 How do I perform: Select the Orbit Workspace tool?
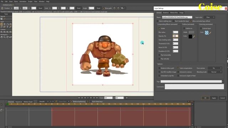click(10, 37)
